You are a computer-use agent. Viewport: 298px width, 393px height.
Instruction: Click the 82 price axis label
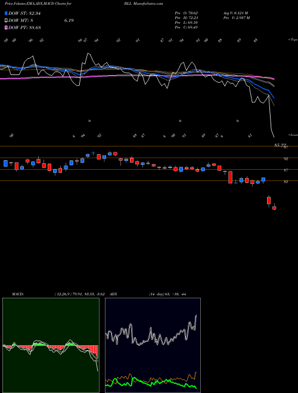[x=285, y=182]
